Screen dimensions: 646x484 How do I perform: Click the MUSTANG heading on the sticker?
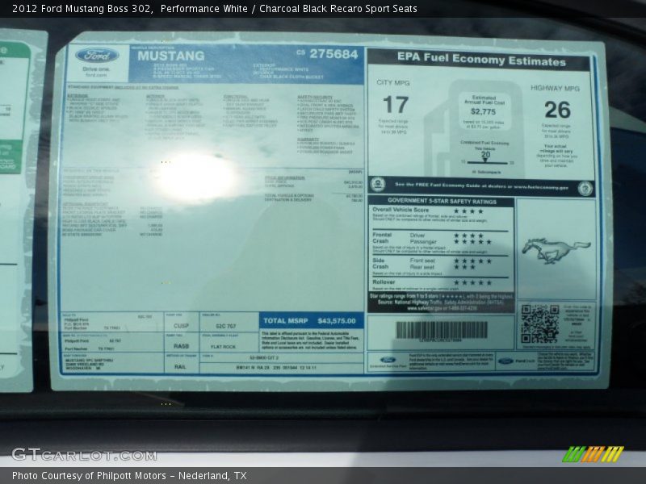coord(170,56)
